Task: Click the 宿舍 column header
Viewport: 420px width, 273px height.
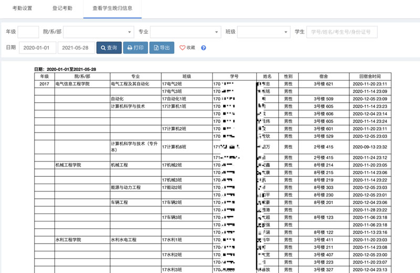Action: click(x=324, y=76)
